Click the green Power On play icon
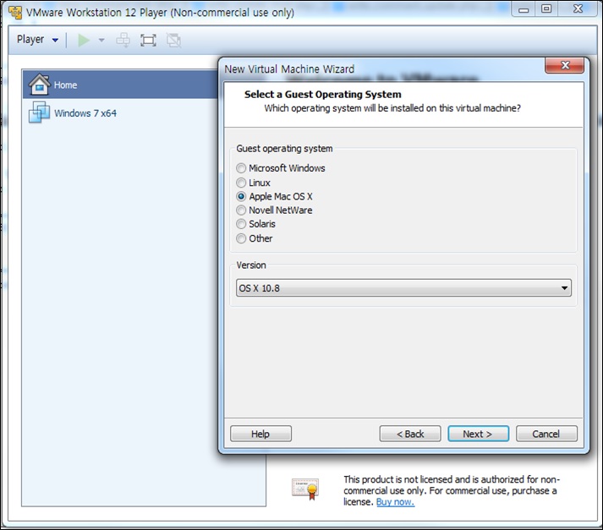Image resolution: width=603 pixels, height=530 pixels. click(84, 40)
